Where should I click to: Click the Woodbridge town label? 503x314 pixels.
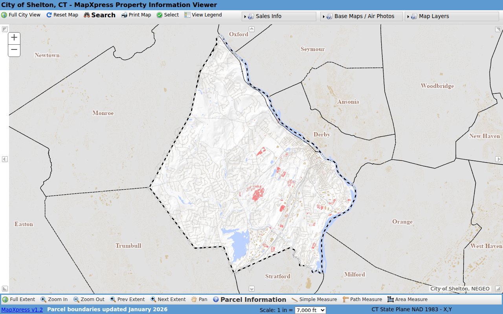(437, 86)
